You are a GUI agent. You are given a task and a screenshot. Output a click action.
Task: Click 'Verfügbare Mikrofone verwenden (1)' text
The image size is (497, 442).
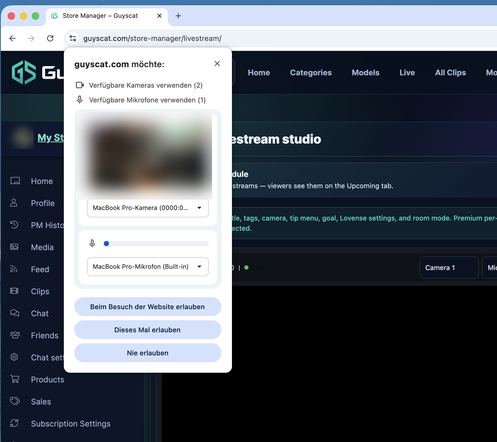click(x=147, y=100)
